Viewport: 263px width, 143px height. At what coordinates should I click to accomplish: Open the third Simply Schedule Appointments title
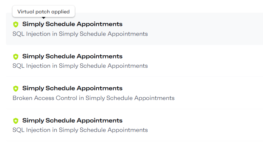click(72, 88)
